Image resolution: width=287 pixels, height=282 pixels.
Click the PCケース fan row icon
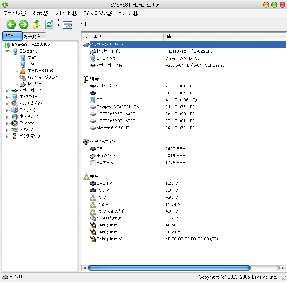tap(93, 163)
